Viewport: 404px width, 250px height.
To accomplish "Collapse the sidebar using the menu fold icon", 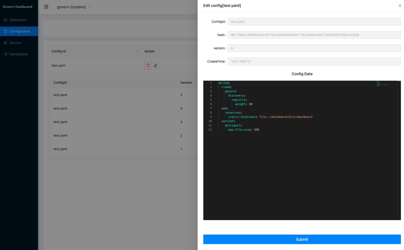I will click(46, 7).
